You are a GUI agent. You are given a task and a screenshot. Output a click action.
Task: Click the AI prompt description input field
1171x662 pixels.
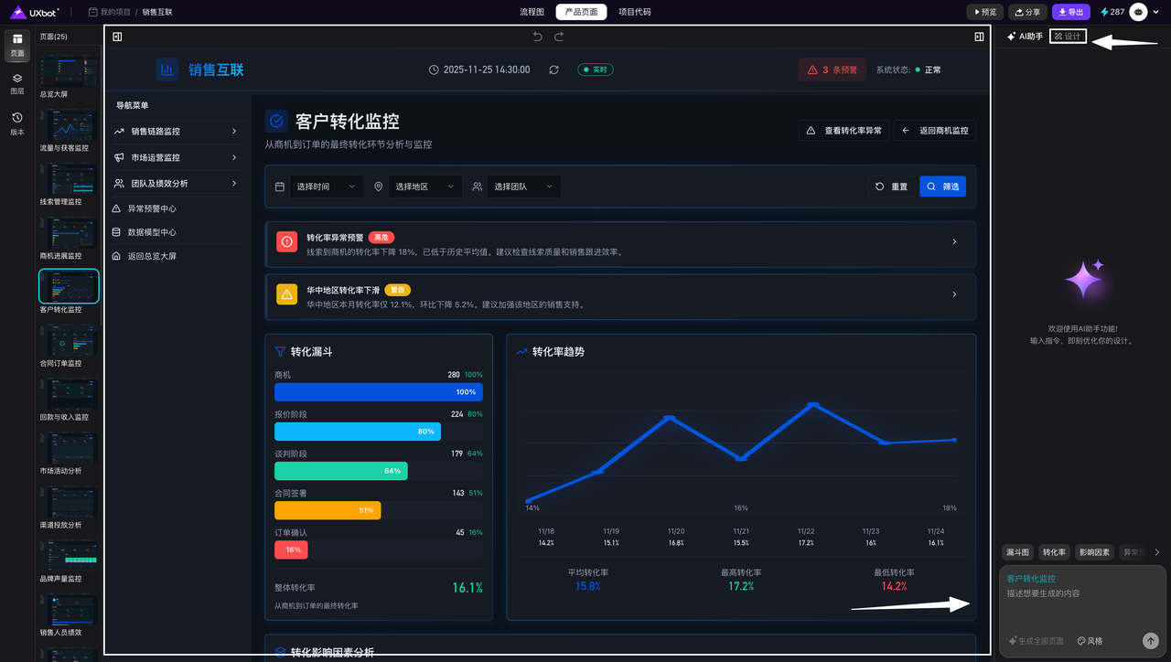pyautogui.click(x=1081, y=593)
